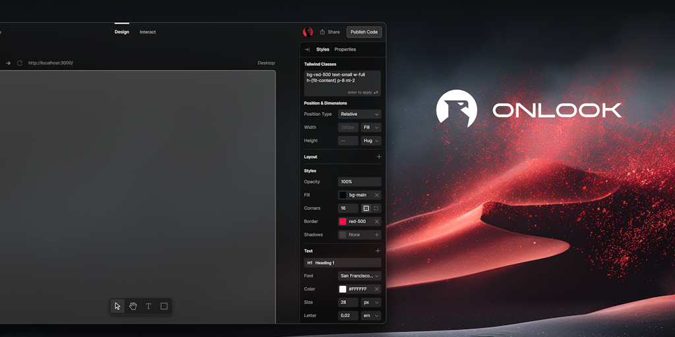
Task: Reload the localhost preview page
Action: (x=19, y=63)
